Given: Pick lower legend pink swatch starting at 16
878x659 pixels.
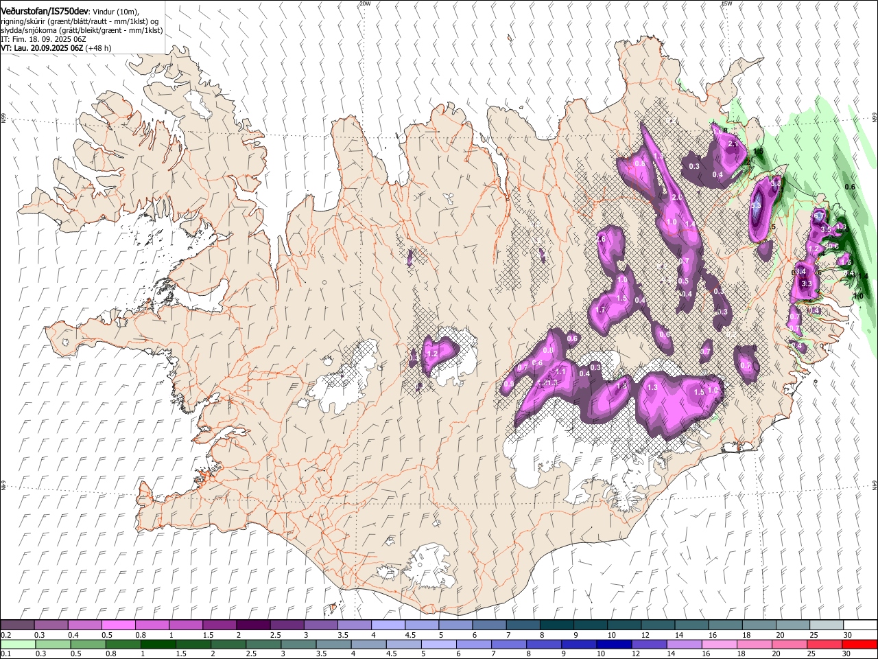Looking at the screenshot, I should (x=719, y=644).
